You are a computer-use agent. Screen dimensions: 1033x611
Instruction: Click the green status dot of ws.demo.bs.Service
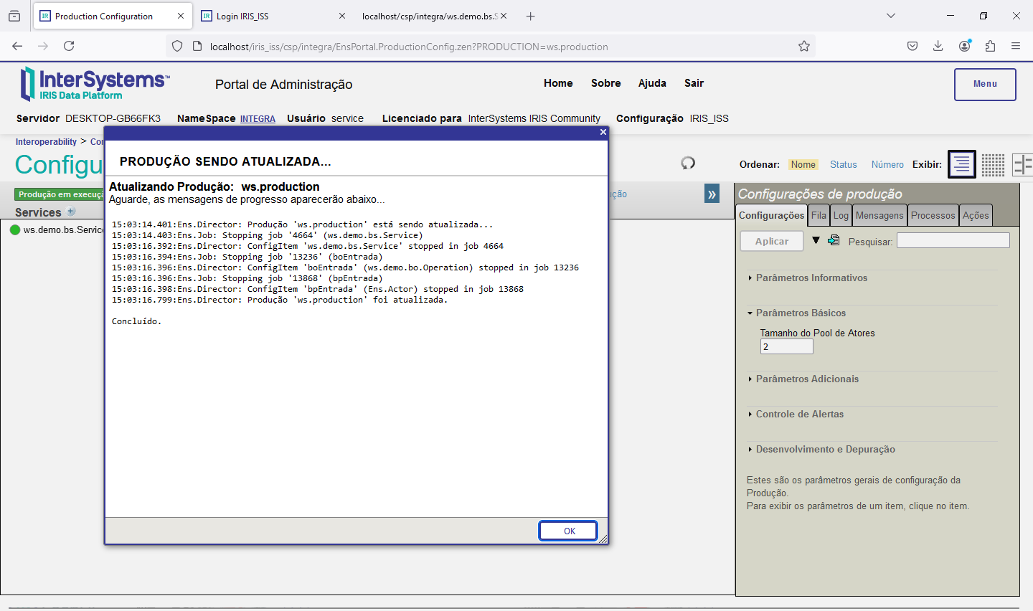15,230
